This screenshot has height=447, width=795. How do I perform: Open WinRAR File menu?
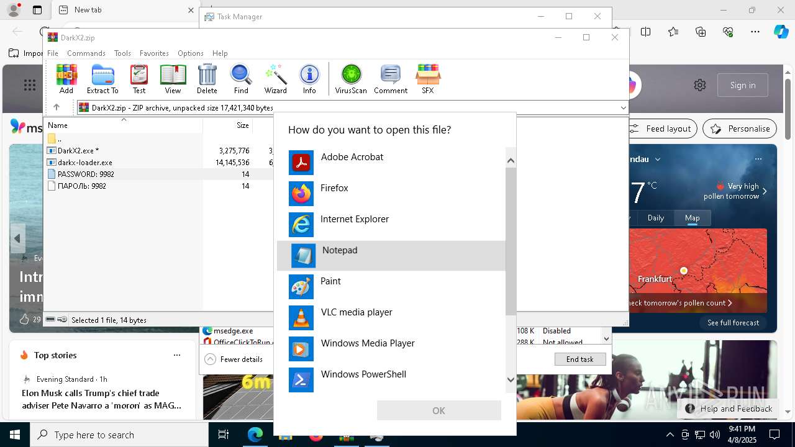tap(53, 53)
